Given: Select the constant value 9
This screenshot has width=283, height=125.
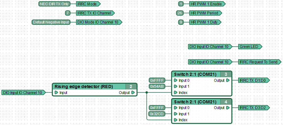Looking at the screenshot, I should click(181, 22).
